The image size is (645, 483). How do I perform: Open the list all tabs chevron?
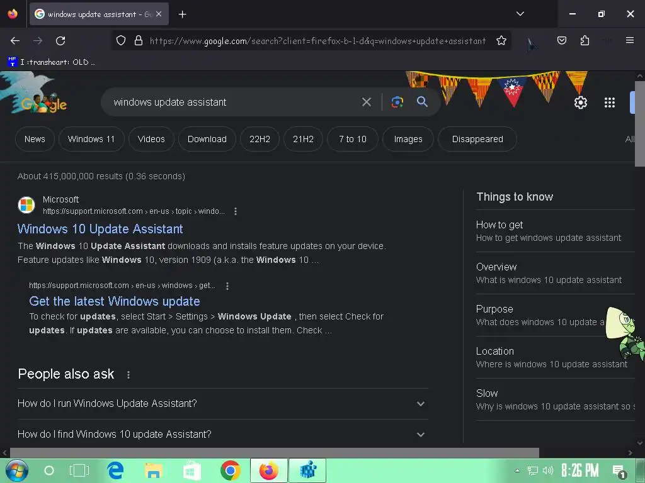(520, 14)
